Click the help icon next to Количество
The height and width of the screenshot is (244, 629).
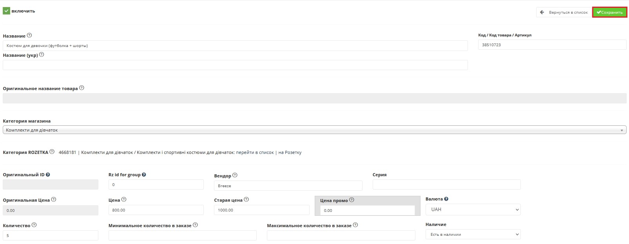pos(34,225)
